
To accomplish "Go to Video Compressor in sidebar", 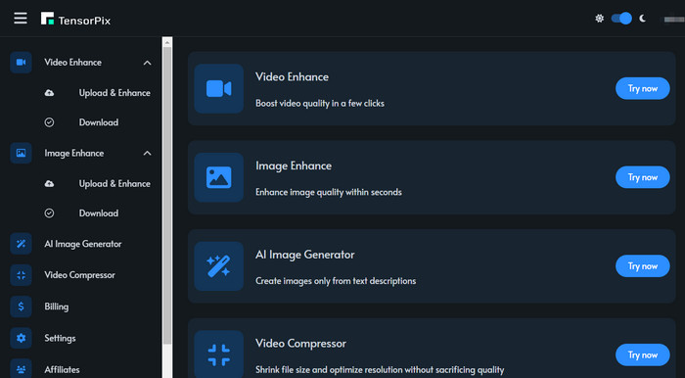I will pos(79,275).
